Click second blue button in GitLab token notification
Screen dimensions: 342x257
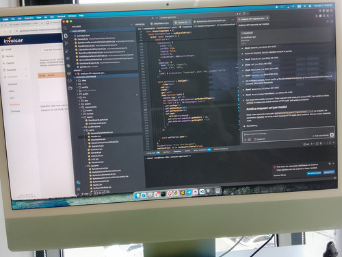tap(329, 172)
